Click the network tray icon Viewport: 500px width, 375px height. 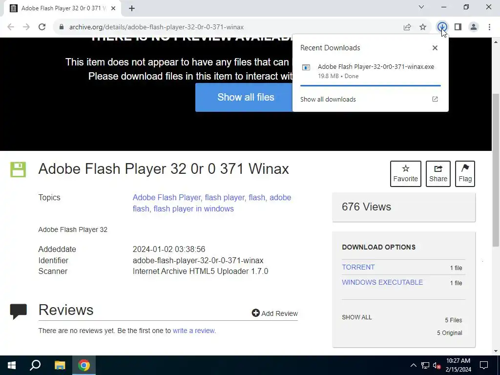425,365
